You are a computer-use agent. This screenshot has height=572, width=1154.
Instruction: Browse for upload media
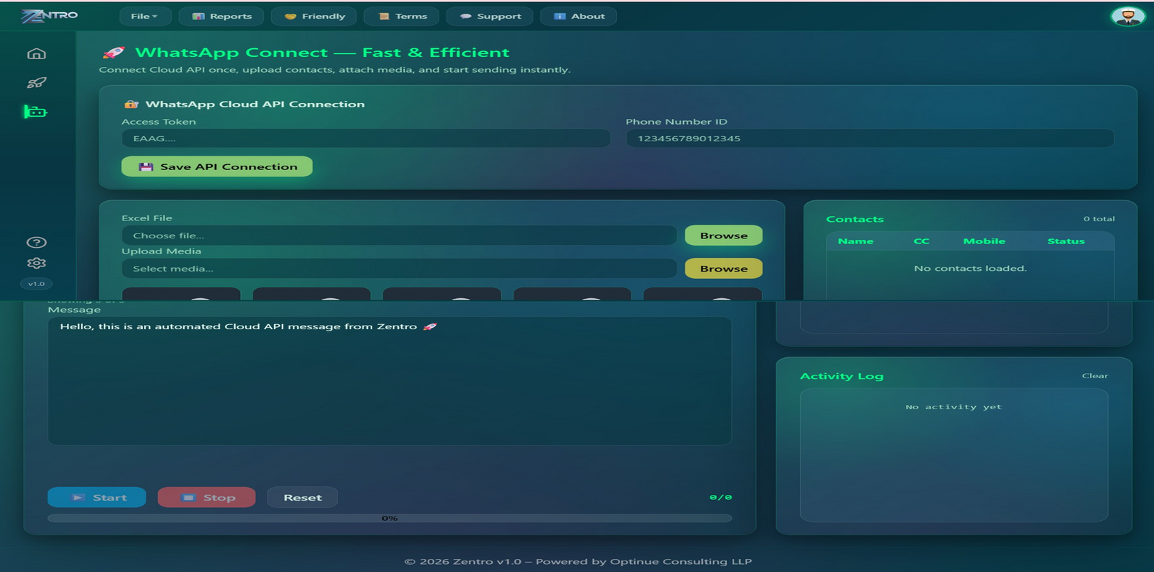coord(723,269)
